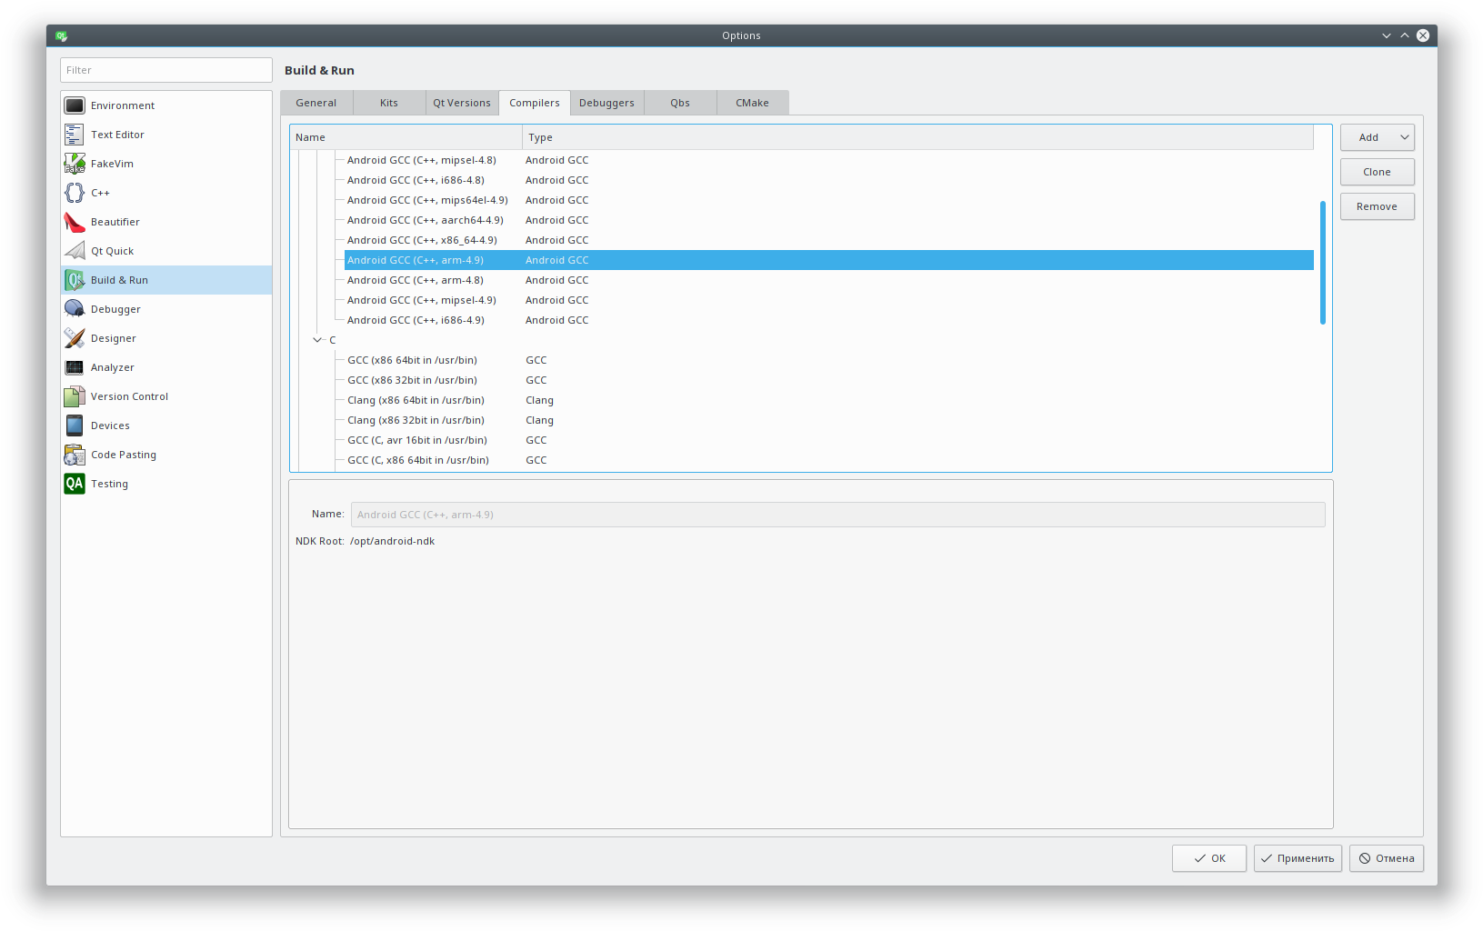Select the Text Editor settings icon
1483x931 pixels.
(74, 134)
